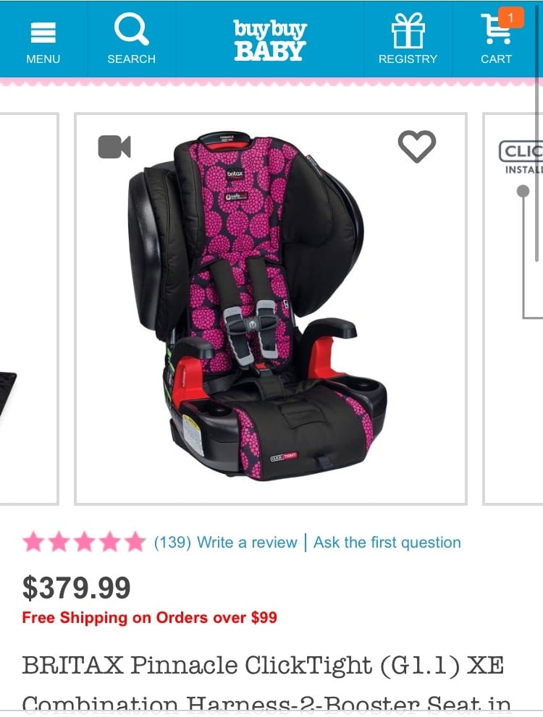Open the REGISTRY gift box icon

point(408,30)
